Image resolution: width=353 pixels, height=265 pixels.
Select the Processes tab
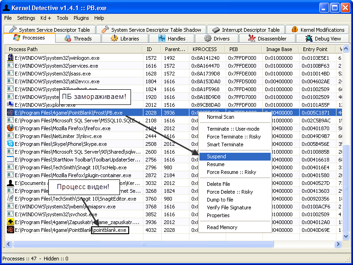click(x=29, y=38)
